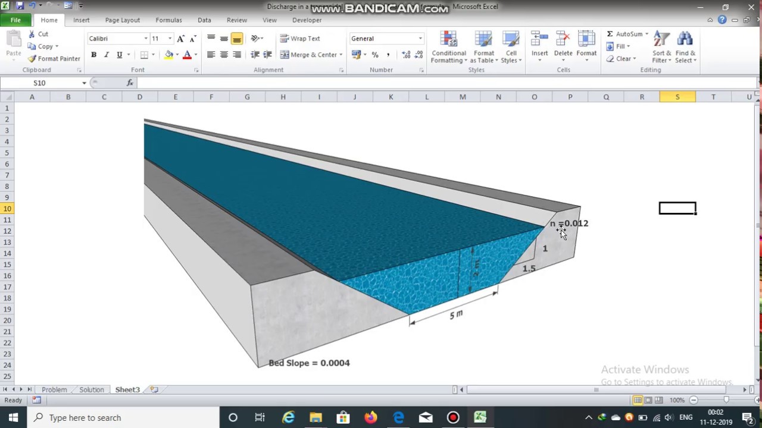The height and width of the screenshot is (428, 762).
Task: Open File Explorer from the taskbar
Action: pyautogui.click(x=316, y=417)
